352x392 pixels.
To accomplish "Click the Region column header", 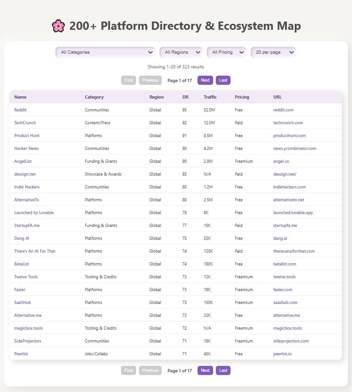I will click(x=156, y=97).
